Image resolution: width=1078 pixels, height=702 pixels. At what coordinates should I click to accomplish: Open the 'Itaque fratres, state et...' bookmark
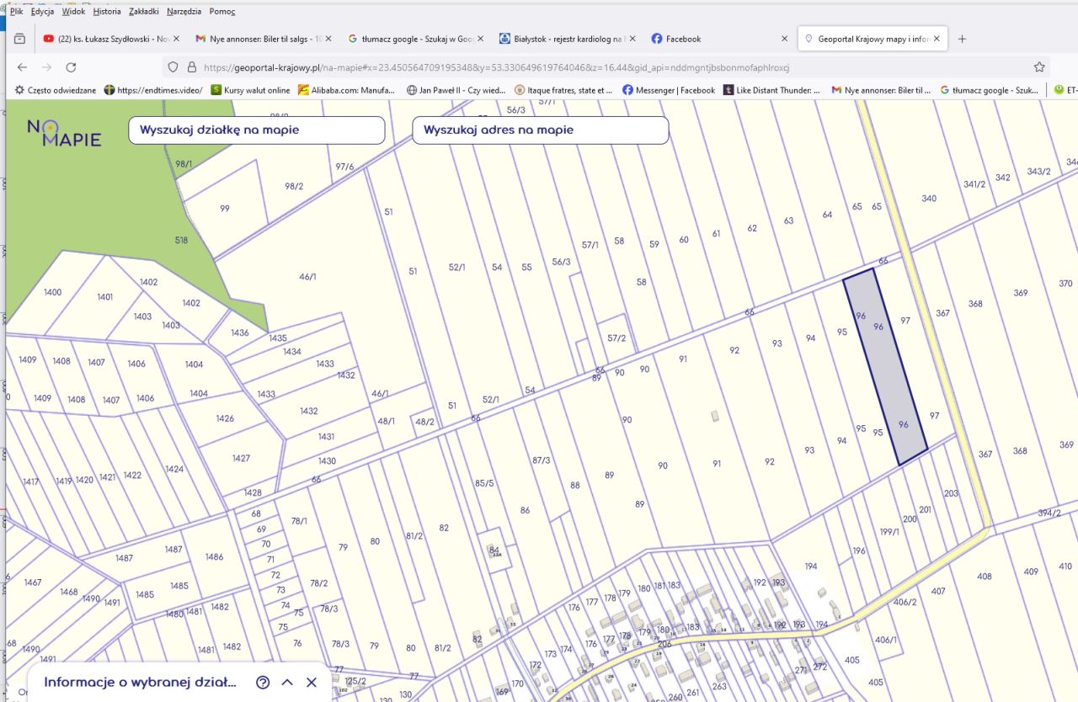coord(564,90)
